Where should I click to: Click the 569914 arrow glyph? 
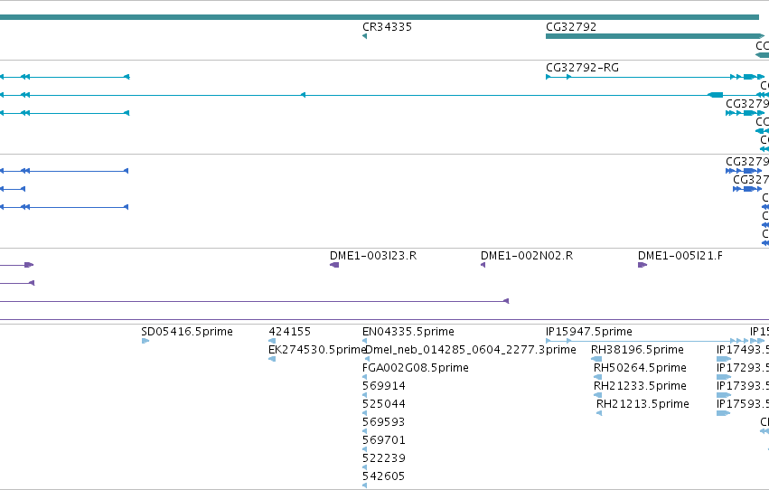coord(364,395)
